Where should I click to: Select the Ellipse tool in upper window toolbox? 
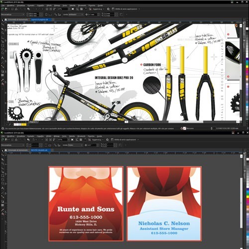click(x=2, y=49)
